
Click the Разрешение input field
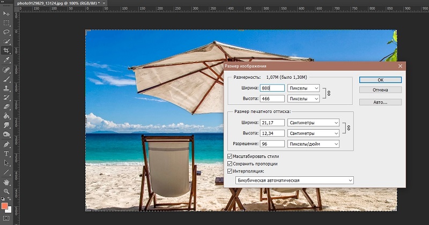(271, 144)
